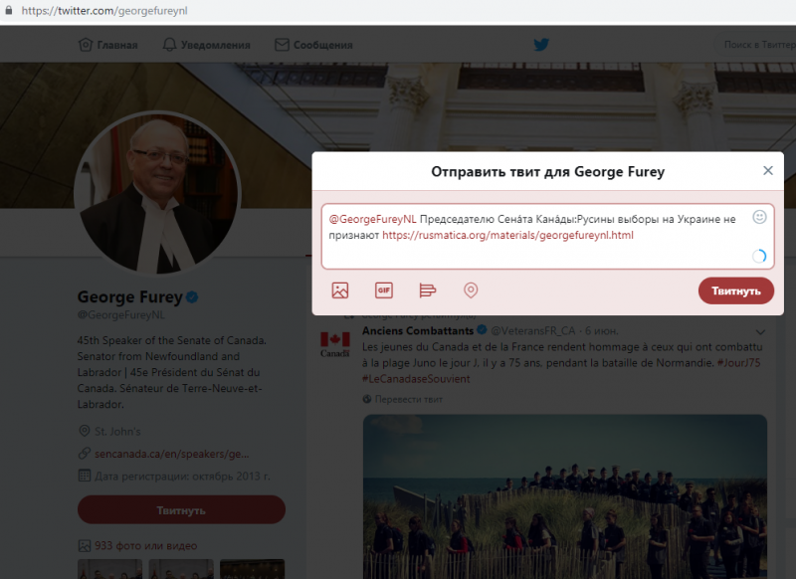The height and width of the screenshot is (579, 796).
Task: Open the tweet options chevron for Anciens Combattants
Action: (760, 332)
